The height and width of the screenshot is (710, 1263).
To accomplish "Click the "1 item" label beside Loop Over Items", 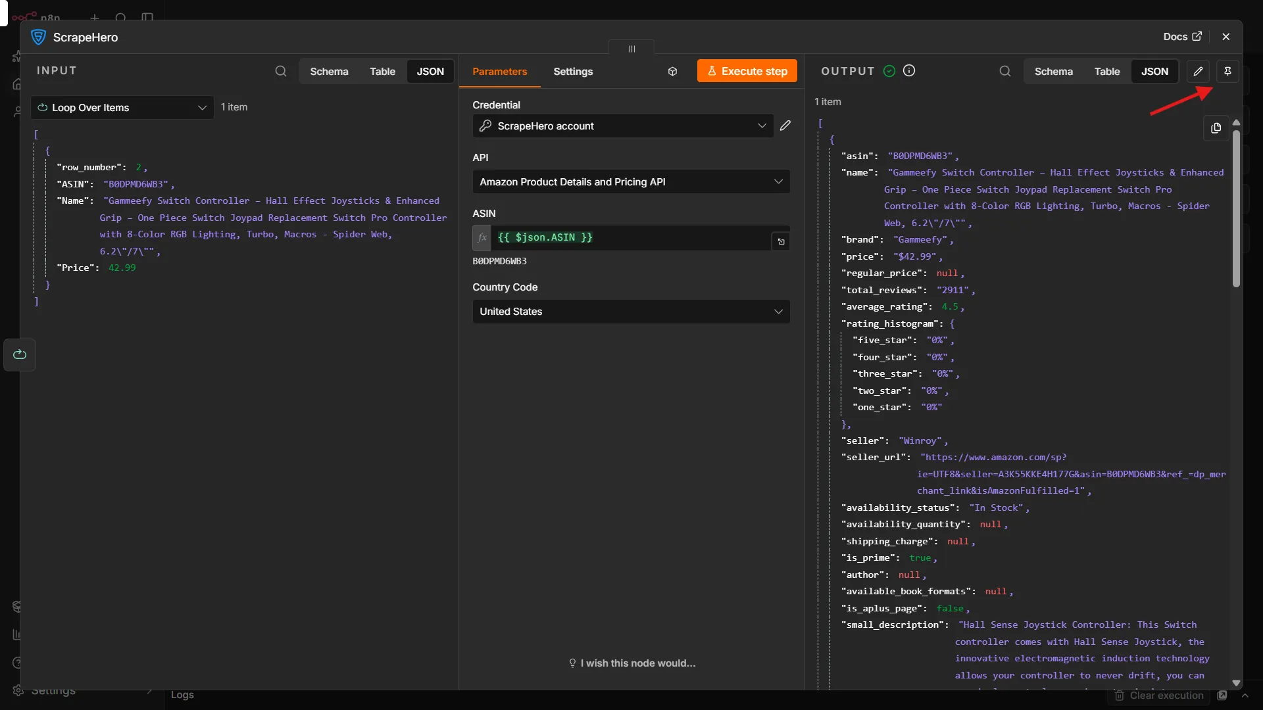I will [234, 107].
